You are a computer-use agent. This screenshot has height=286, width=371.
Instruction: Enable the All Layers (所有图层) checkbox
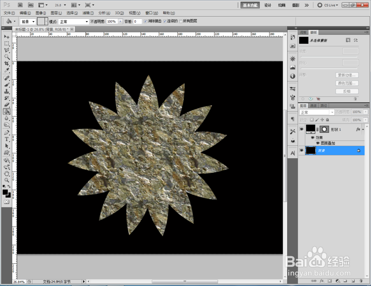(x=181, y=21)
